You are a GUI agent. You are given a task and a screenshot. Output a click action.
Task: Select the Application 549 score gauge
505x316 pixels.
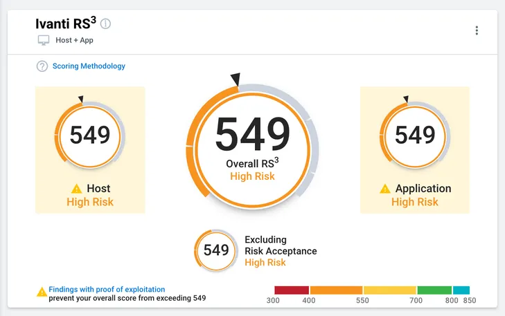415,136
